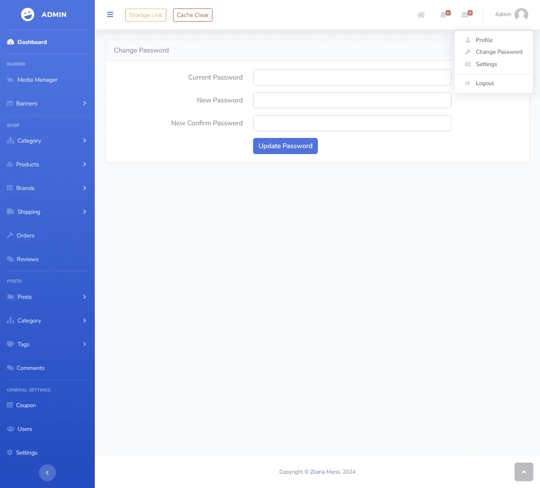Click the Users group icon

[11, 429]
